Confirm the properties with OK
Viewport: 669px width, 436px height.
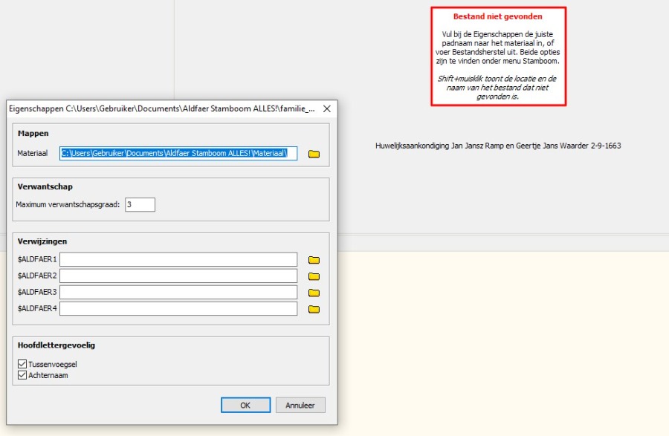[245, 406]
